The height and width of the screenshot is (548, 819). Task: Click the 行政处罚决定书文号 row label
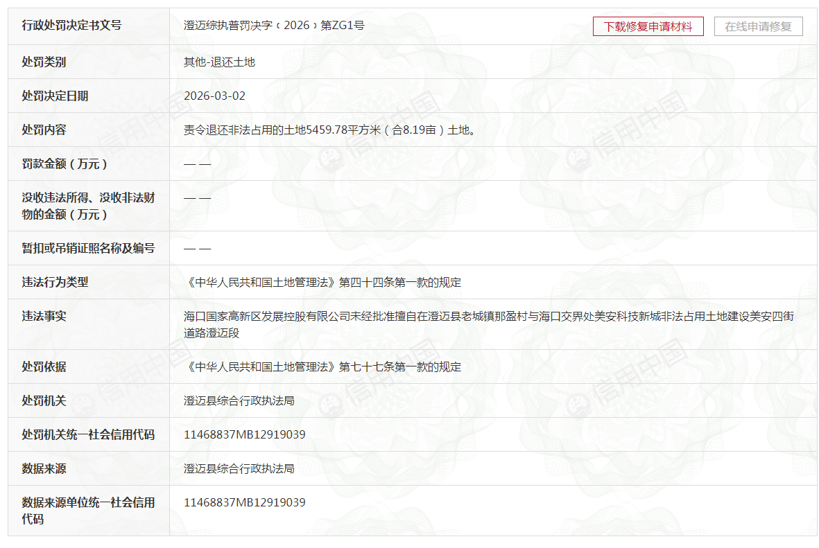[x=71, y=26]
